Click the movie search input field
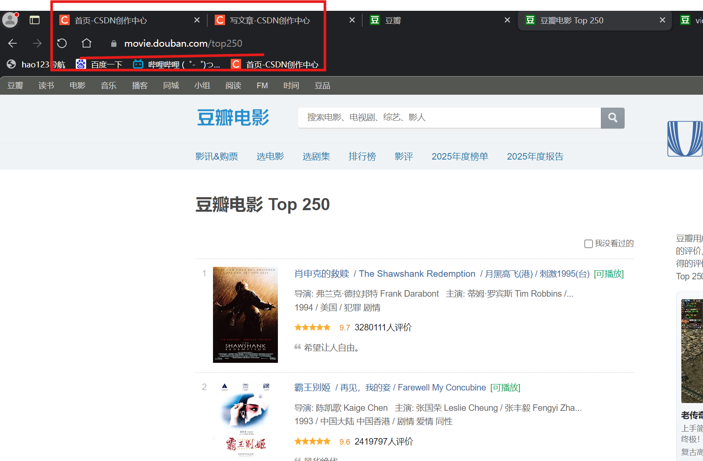 point(449,118)
